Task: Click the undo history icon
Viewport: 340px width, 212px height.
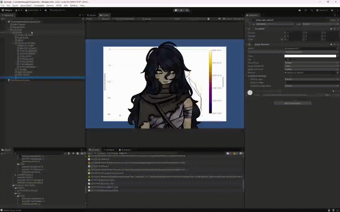Action: (306, 10)
